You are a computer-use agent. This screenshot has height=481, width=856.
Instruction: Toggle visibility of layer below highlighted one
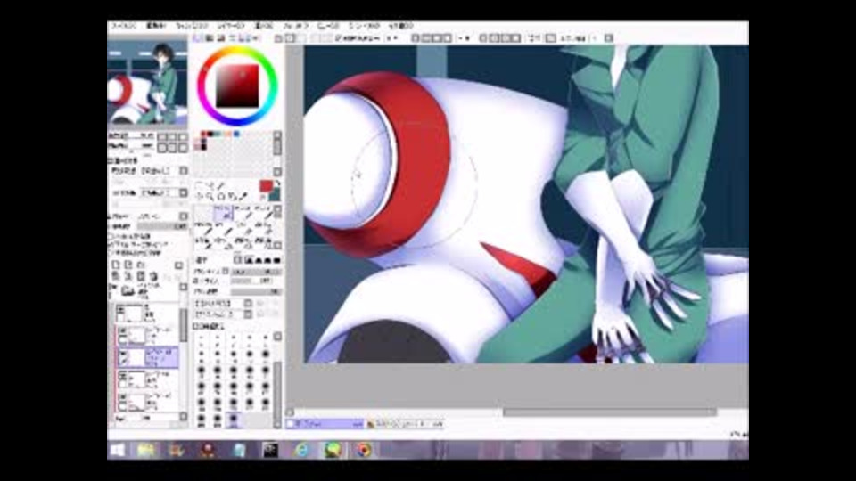click(x=123, y=376)
